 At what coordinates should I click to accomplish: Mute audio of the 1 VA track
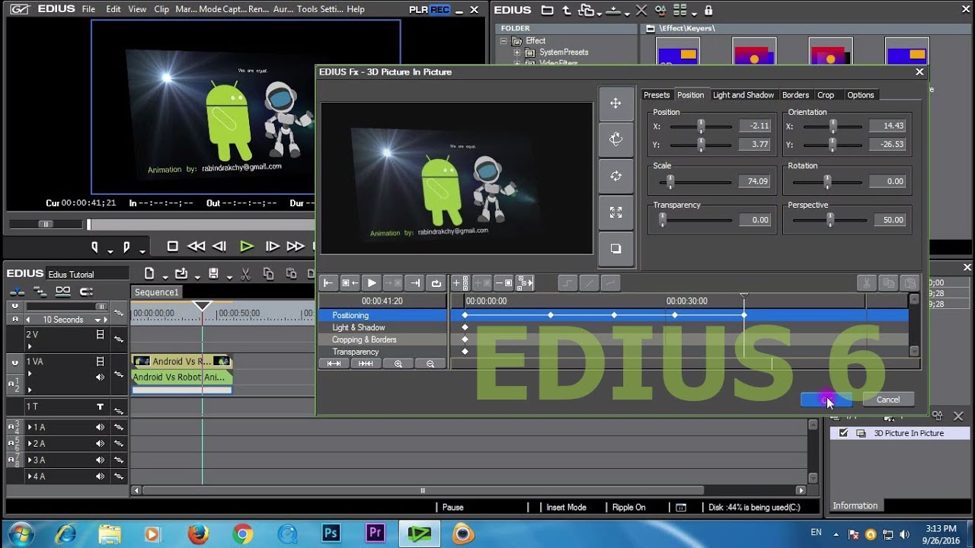(x=100, y=378)
